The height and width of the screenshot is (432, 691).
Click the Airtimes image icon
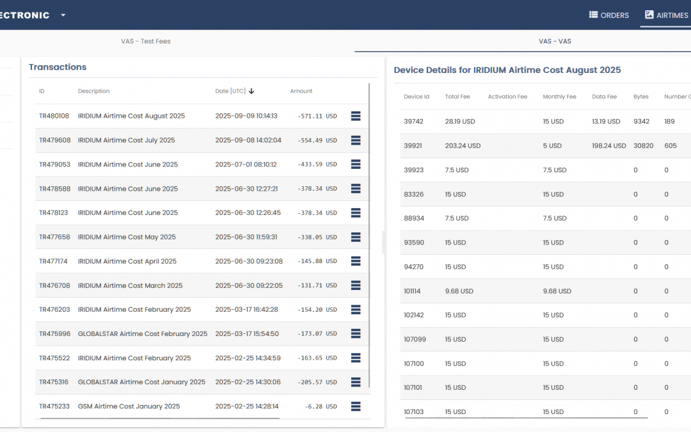(x=649, y=15)
